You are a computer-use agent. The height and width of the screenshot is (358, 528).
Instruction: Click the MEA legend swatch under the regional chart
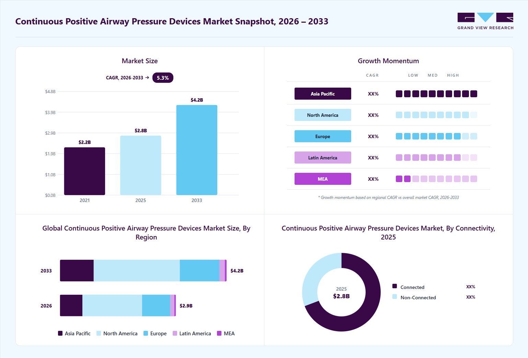219,333
